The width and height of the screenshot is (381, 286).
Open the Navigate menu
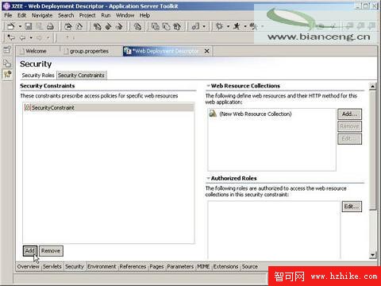click(x=42, y=15)
